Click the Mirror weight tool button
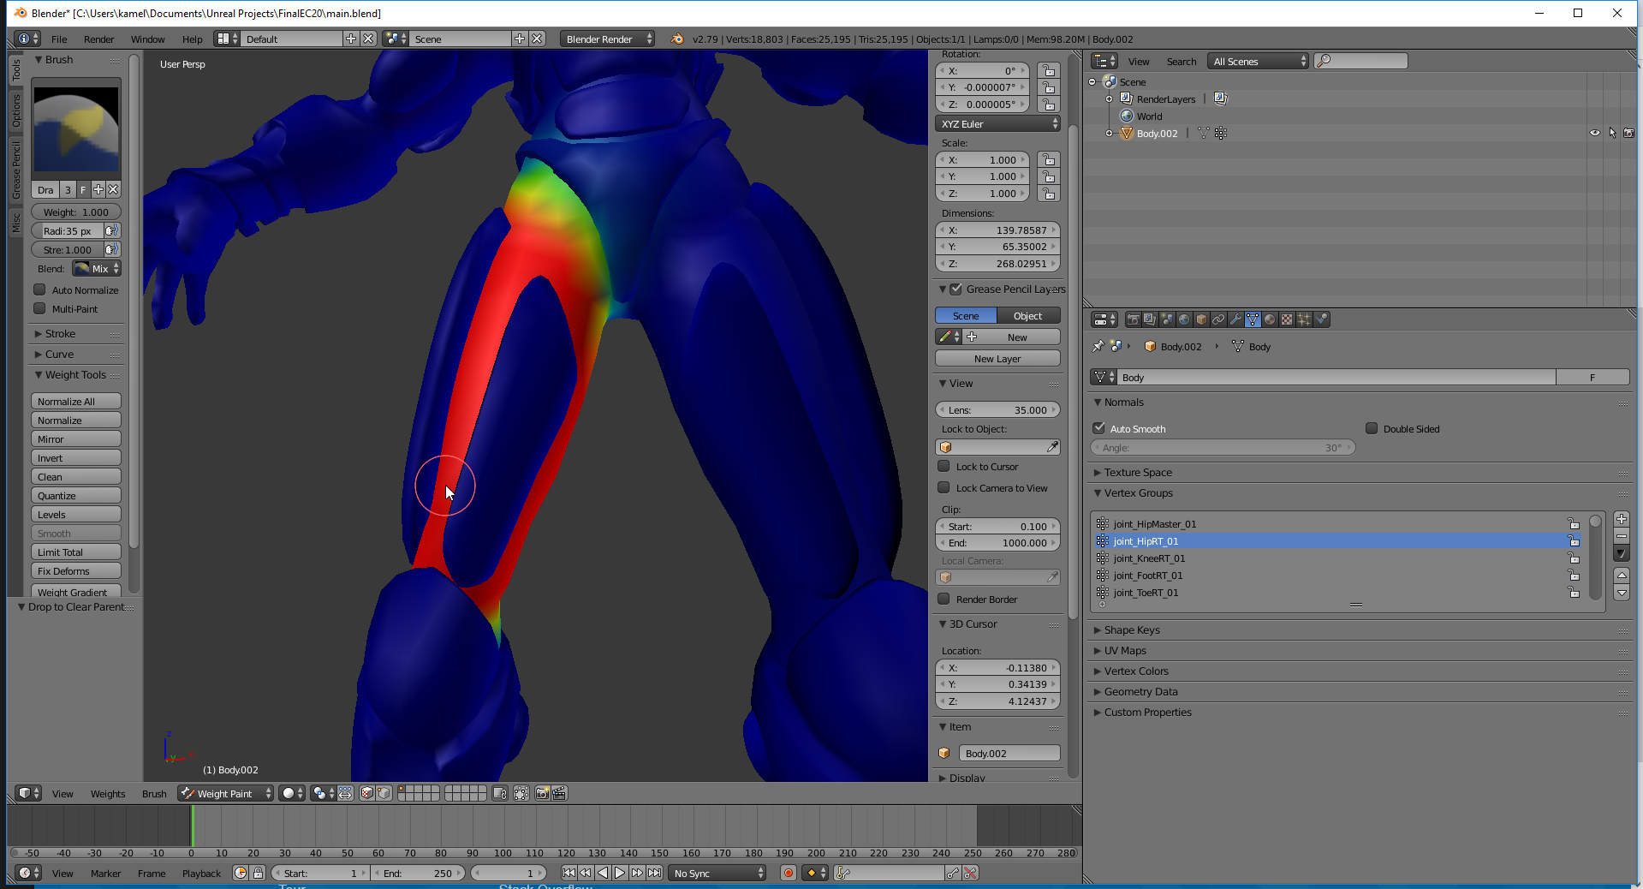Viewport: 1643px width, 889px height. pyautogui.click(x=76, y=439)
